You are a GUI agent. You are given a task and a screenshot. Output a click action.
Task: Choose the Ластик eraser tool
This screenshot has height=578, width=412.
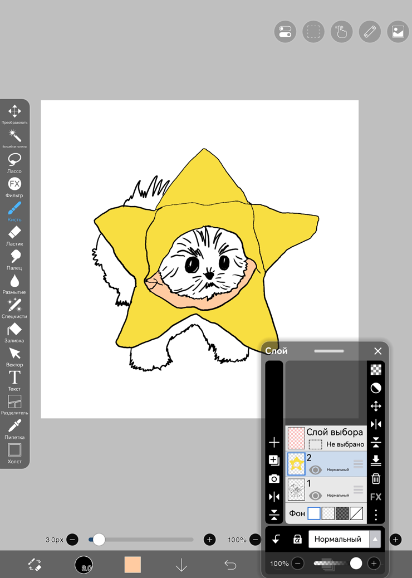tap(14, 234)
